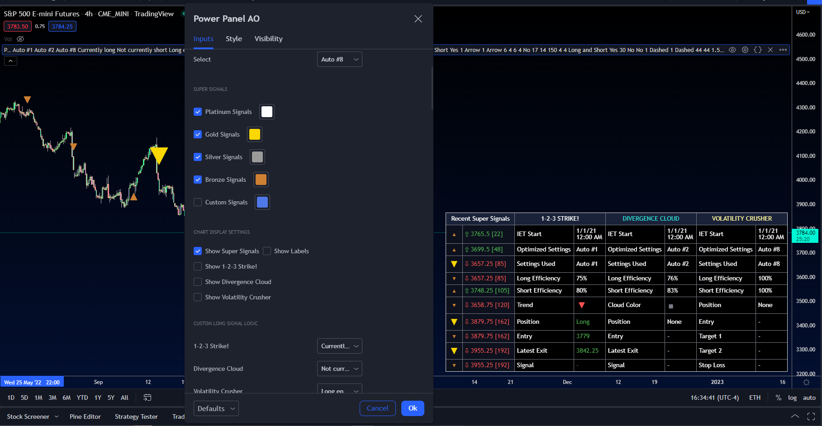
Task: Open the Go to date calendar icon
Action: [147, 398]
